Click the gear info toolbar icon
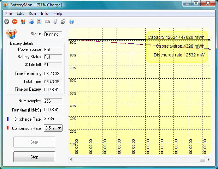Screen dimensions: 218x169 click(31, 22)
